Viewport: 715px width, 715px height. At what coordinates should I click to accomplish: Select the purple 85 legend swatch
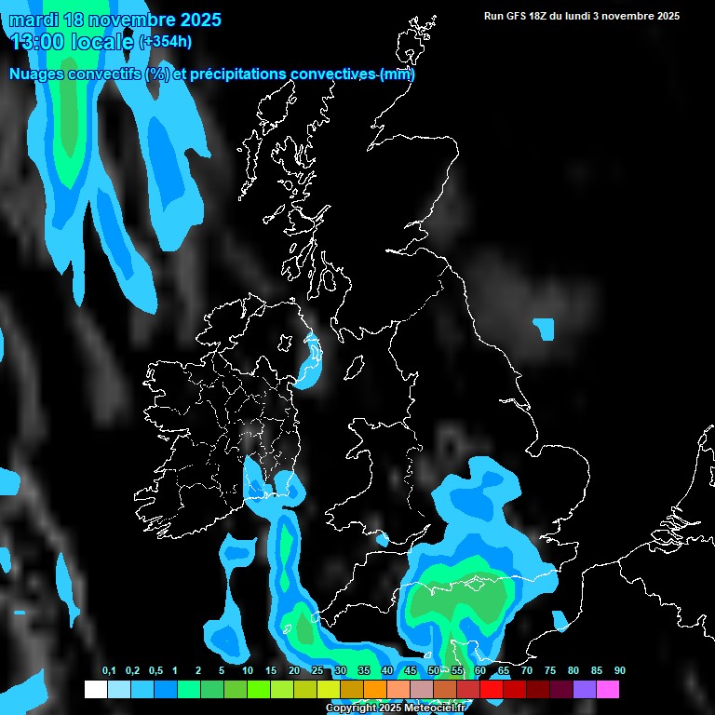coord(585,689)
